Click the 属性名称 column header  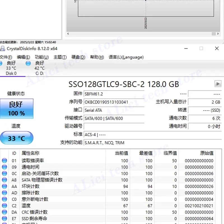62,153
